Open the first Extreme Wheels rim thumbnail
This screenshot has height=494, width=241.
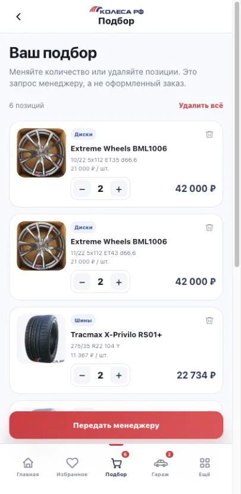click(41, 153)
